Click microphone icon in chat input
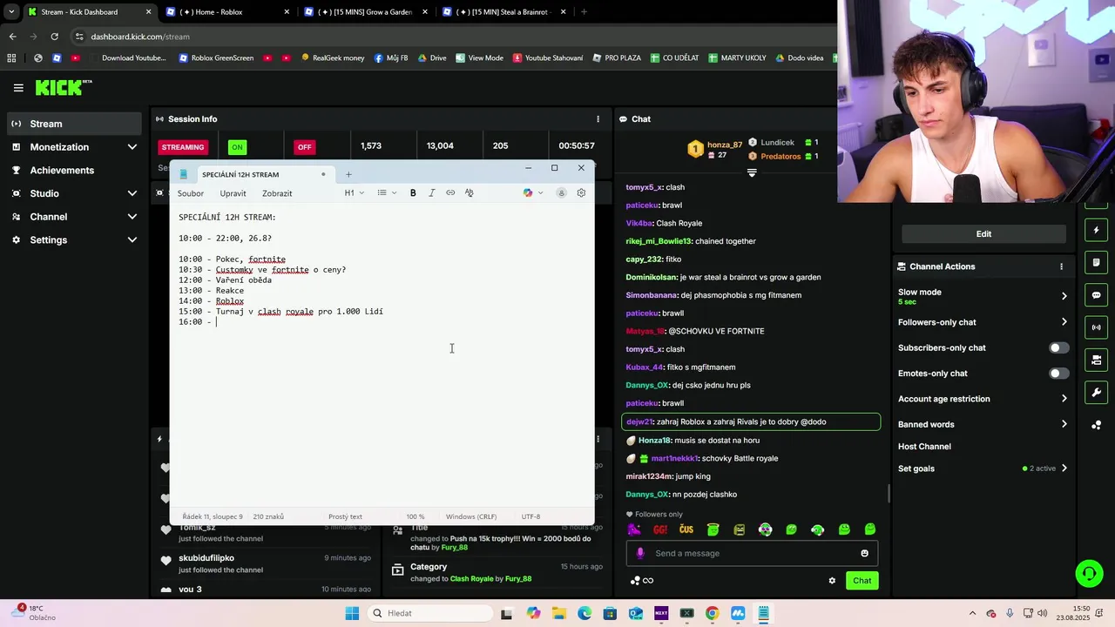The width and height of the screenshot is (1115, 627). tap(640, 553)
